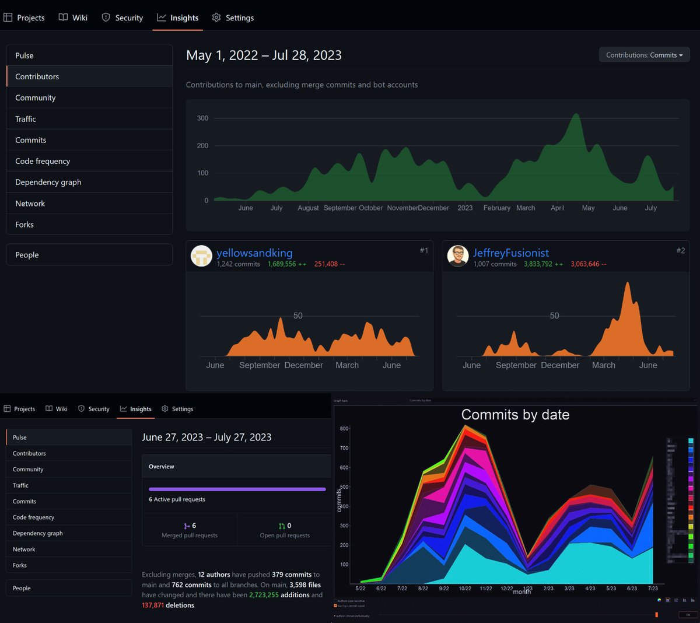The image size is (700, 623).
Task: Expand the authors shown individually slider section
Action: 352,616
